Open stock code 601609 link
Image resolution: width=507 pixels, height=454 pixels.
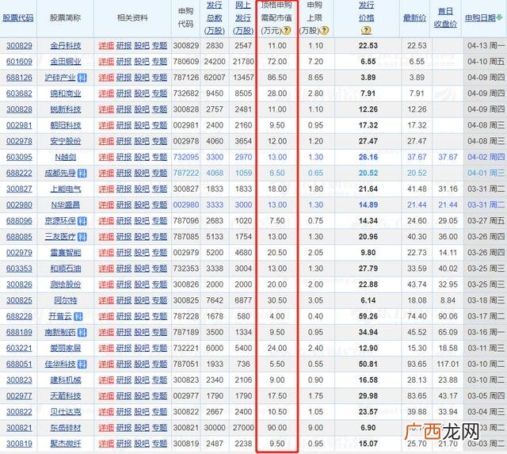tap(19, 62)
